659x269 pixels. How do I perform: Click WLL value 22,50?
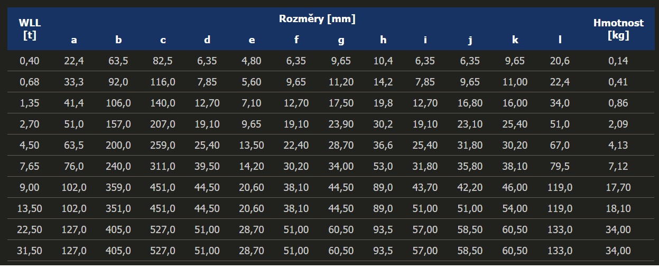(x=30, y=229)
